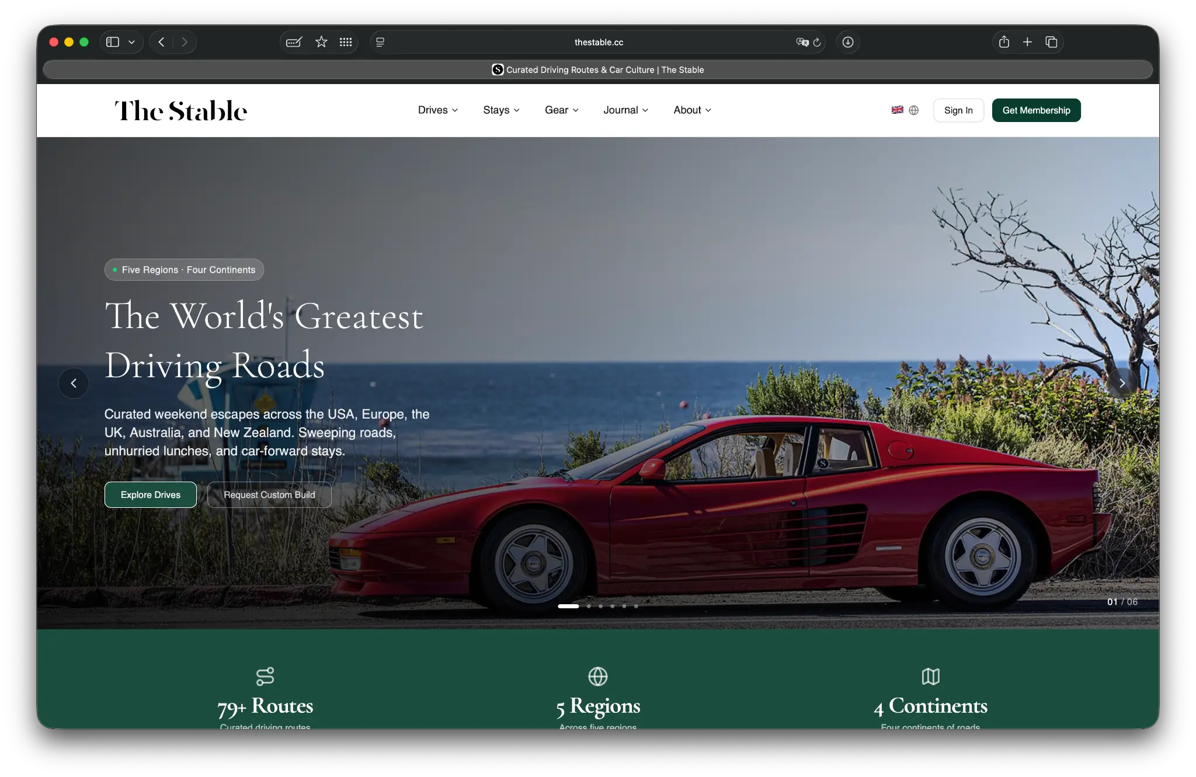This screenshot has width=1196, height=777.
Task: Open the About menu item
Action: [x=691, y=110]
